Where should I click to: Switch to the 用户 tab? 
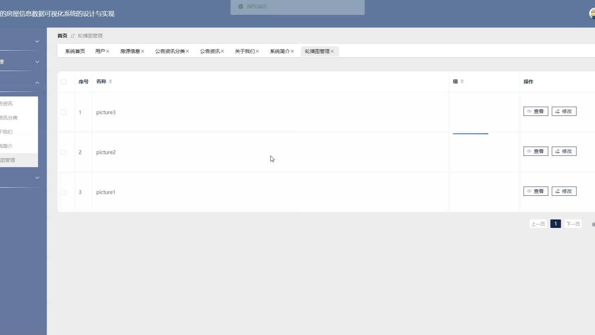pos(100,51)
